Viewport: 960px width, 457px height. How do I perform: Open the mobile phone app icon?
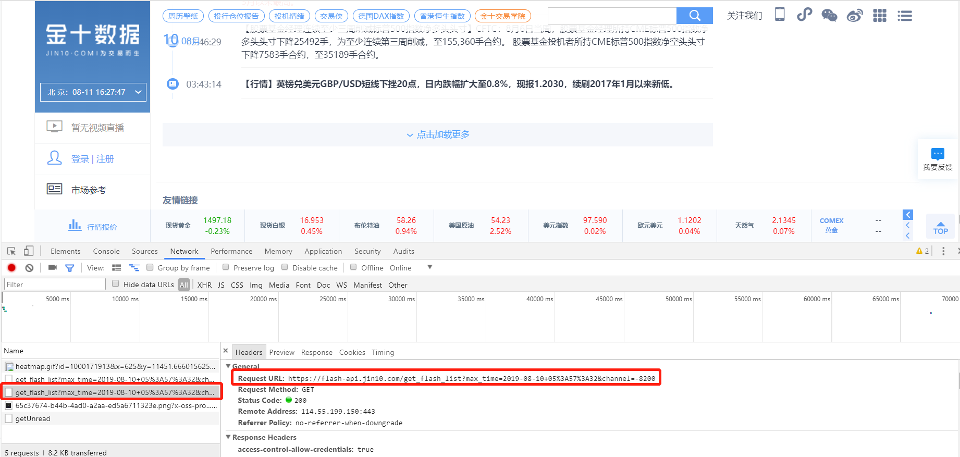click(780, 15)
